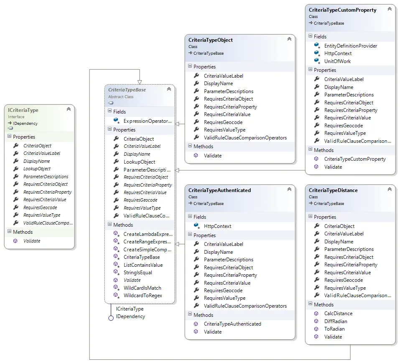Click field icon beside UnitOfWork
This screenshot has height=364, width=400.
pos(317,61)
